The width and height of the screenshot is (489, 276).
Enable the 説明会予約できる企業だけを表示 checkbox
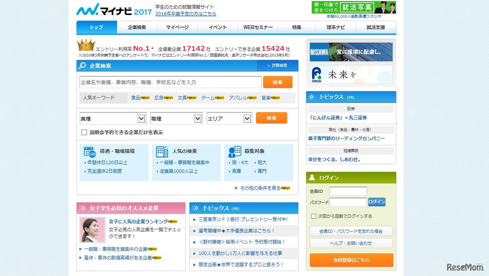pyautogui.click(x=84, y=132)
